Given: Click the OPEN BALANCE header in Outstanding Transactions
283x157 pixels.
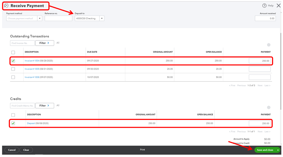Looking at the screenshot, I should [x=214, y=52].
